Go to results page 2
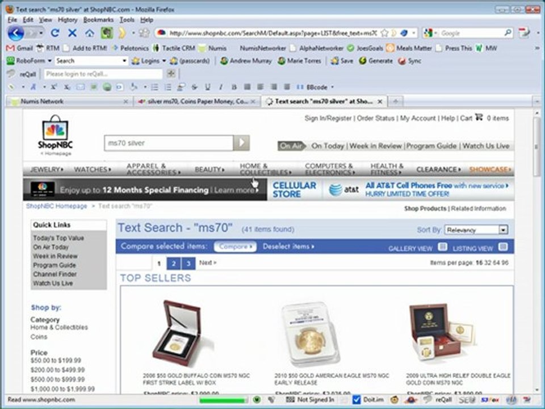The image size is (545, 409). pos(174,264)
